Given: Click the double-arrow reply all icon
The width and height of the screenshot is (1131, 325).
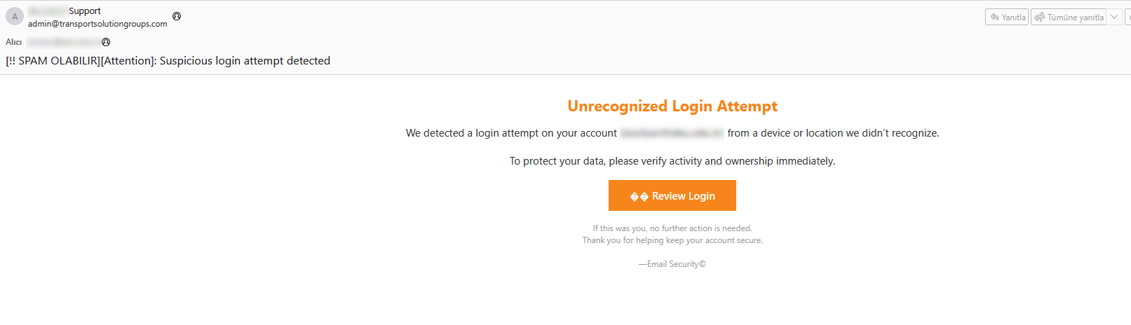Looking at the screenshot, I should (x=1040, y=17).
